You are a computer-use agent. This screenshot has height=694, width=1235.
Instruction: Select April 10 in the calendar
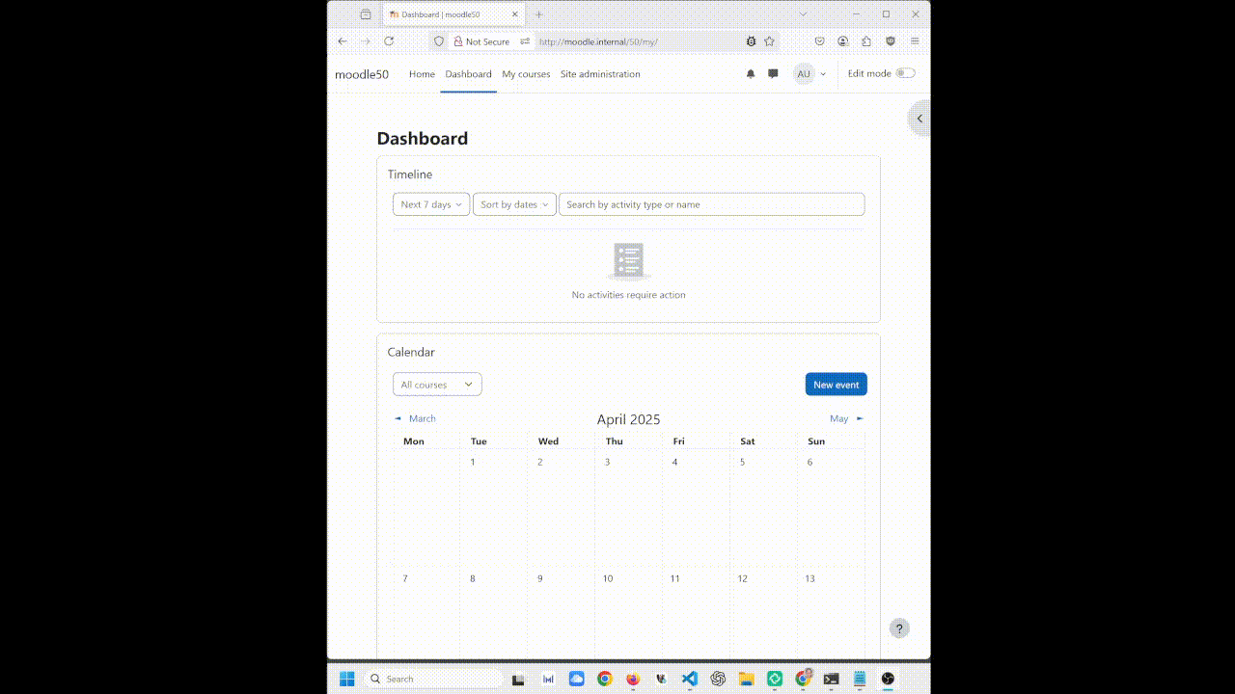608,578
